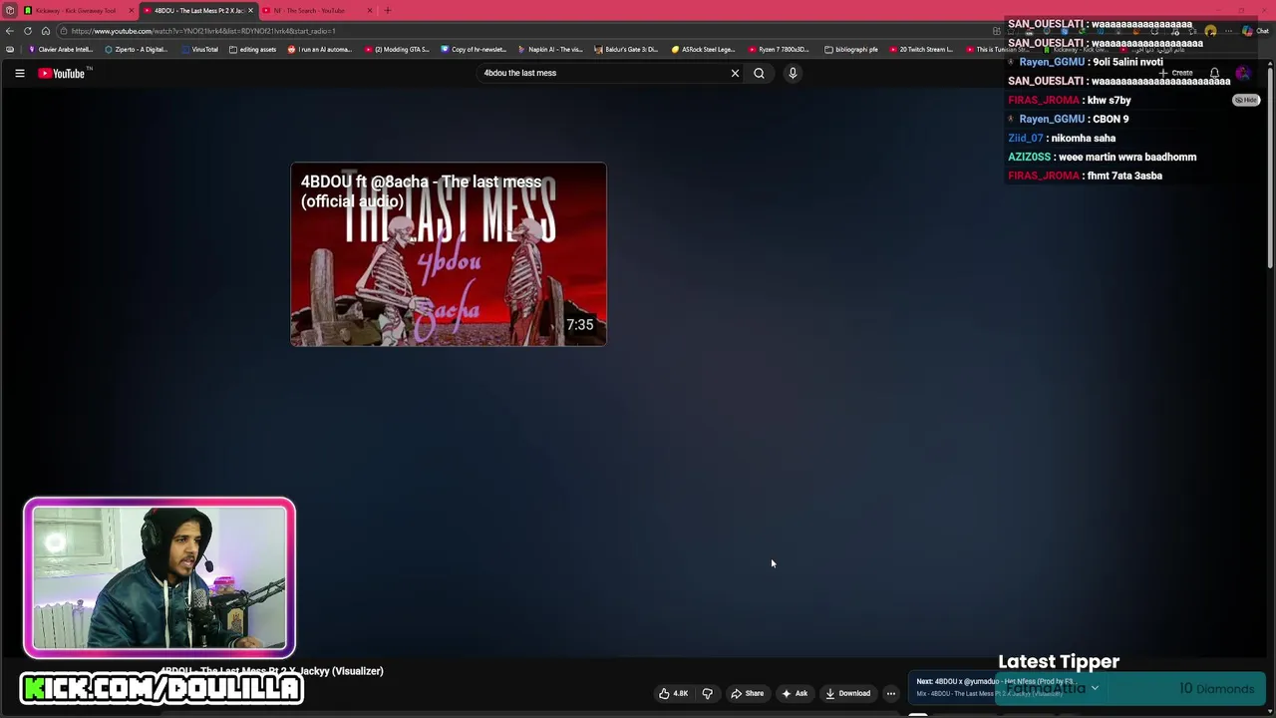Open the Napkin AI bookmark
The height and width of the screenshot is (718, 1276).
pos(550,49)
